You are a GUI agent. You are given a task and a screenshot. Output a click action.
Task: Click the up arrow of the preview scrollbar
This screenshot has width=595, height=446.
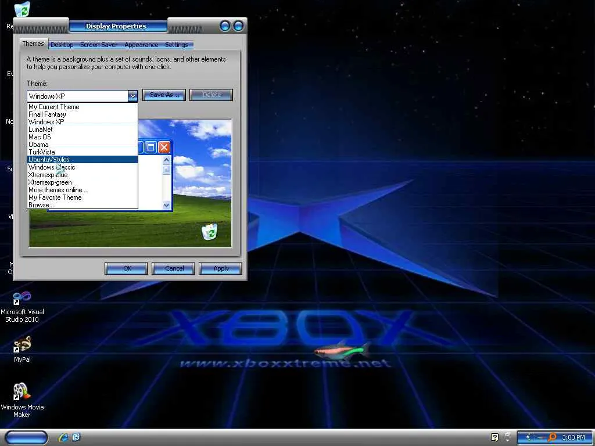(x=166, y=160)
